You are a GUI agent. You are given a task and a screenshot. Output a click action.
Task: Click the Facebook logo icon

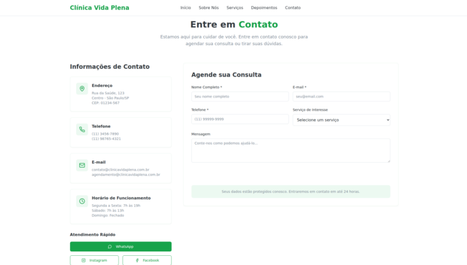(x=137, y=260)
